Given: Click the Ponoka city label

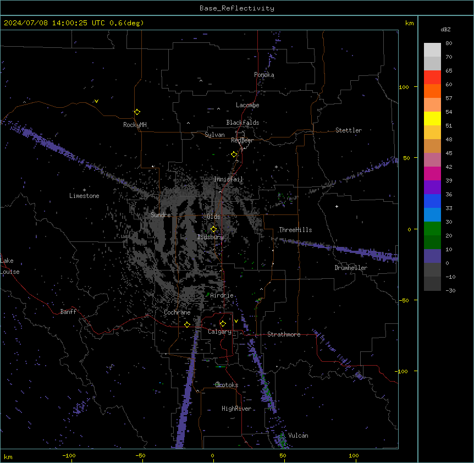Looking at the screenshot, I should [264, 75].
